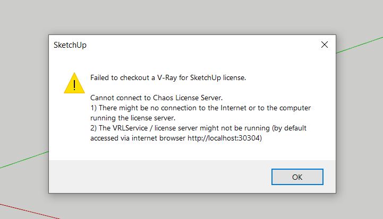Click the yellow warning triangle icon
This screenshot has width=383, height=219.
74,83
